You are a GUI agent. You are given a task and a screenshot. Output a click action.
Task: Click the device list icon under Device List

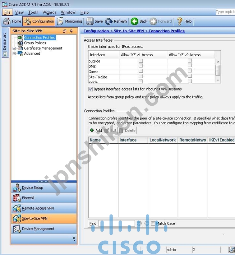[5, 54]
